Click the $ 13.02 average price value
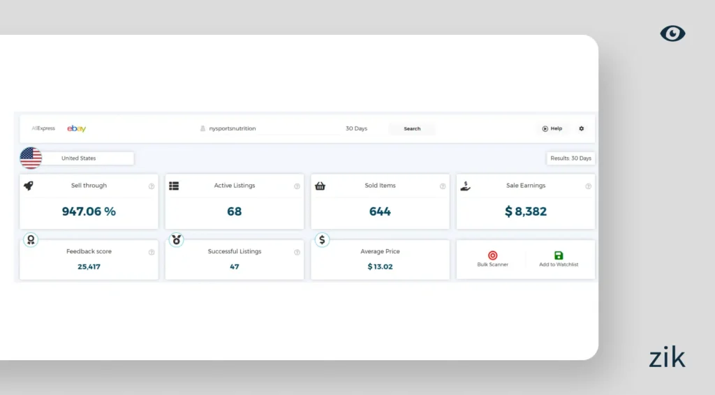Image resolution: width=715 pixels, height=395 pixels. tap(380, 267)
